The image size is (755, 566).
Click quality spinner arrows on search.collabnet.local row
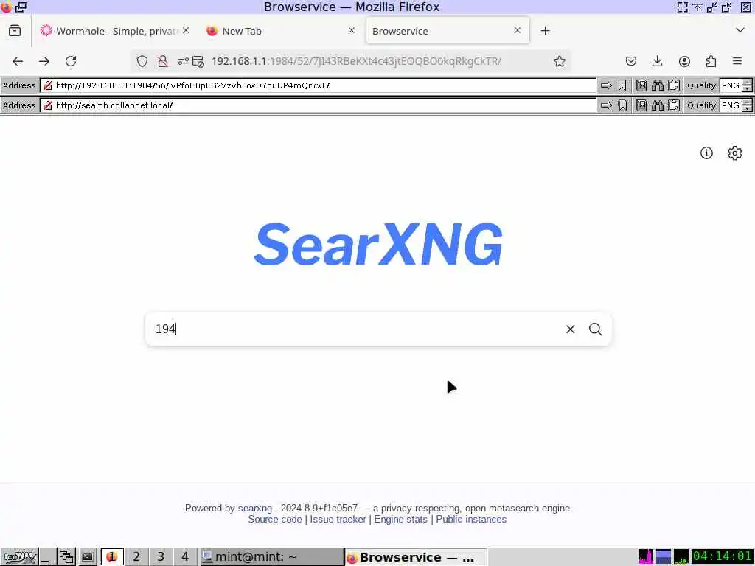(x=747, y=105)
